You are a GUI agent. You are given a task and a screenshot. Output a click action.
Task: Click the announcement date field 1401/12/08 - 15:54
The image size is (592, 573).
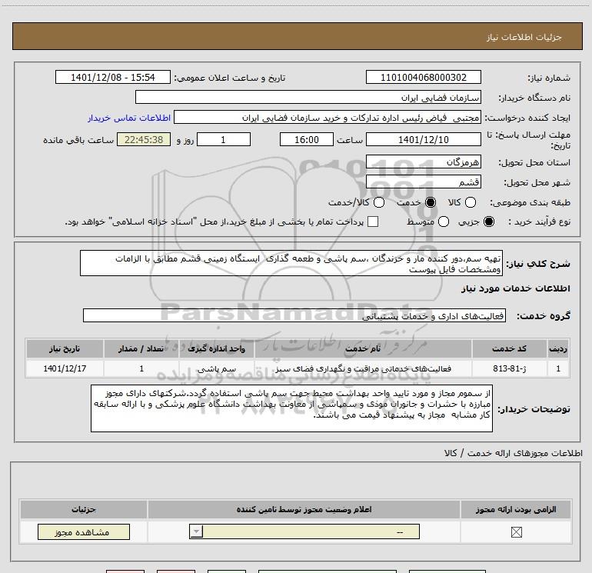coord(113,77)
